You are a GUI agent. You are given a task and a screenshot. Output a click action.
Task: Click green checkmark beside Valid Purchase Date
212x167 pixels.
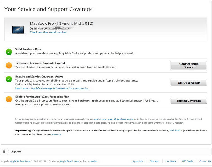point(9,51)
